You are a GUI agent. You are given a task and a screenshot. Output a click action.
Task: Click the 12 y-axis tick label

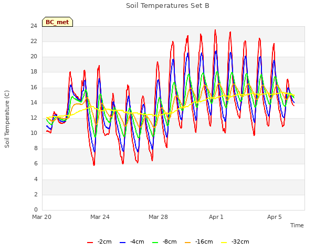pyautogui.click(x=34, y=118)
